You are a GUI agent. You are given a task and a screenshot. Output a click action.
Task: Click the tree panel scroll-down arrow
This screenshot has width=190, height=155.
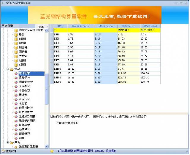pyautogui.click(x=47, y=146)
